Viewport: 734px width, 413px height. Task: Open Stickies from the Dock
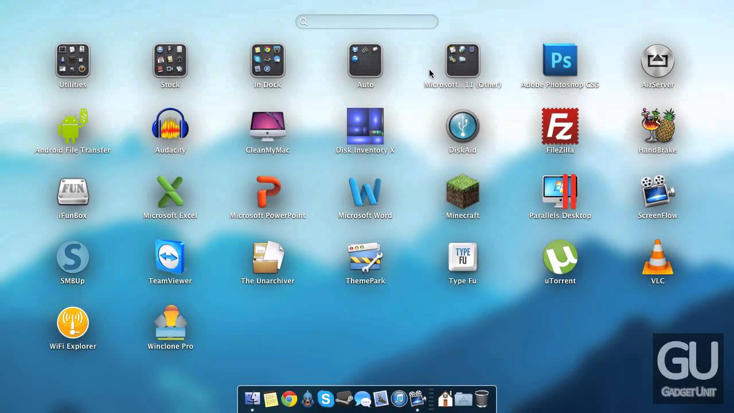(271, 399)
